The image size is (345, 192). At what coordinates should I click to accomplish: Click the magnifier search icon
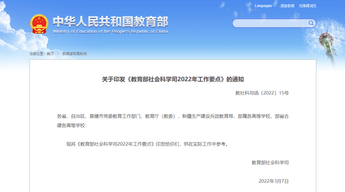311,23
